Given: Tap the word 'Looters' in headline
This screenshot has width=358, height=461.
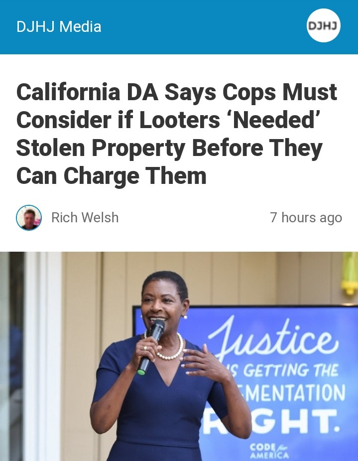Looking at the screenshot, I should (179, 120).
